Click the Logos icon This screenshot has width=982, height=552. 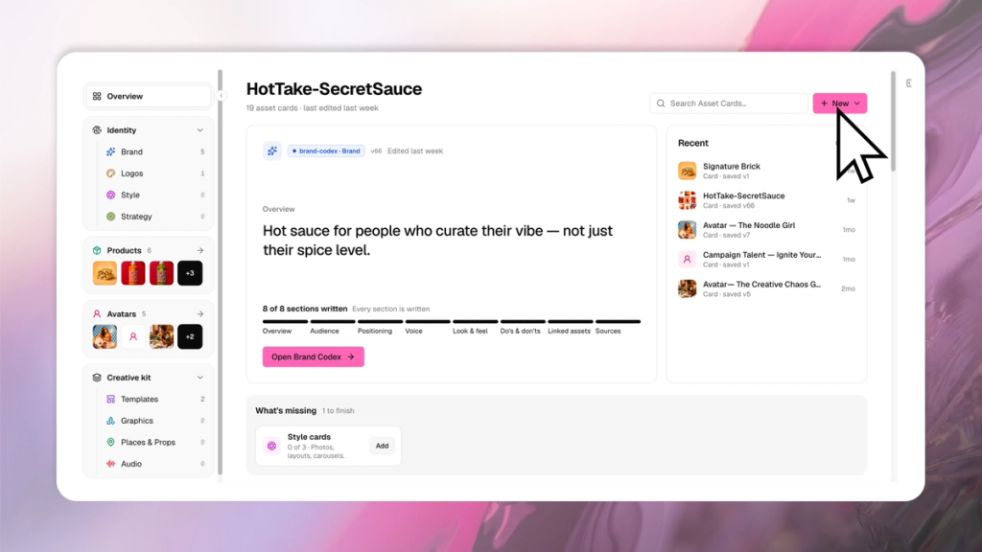[111, 173]
